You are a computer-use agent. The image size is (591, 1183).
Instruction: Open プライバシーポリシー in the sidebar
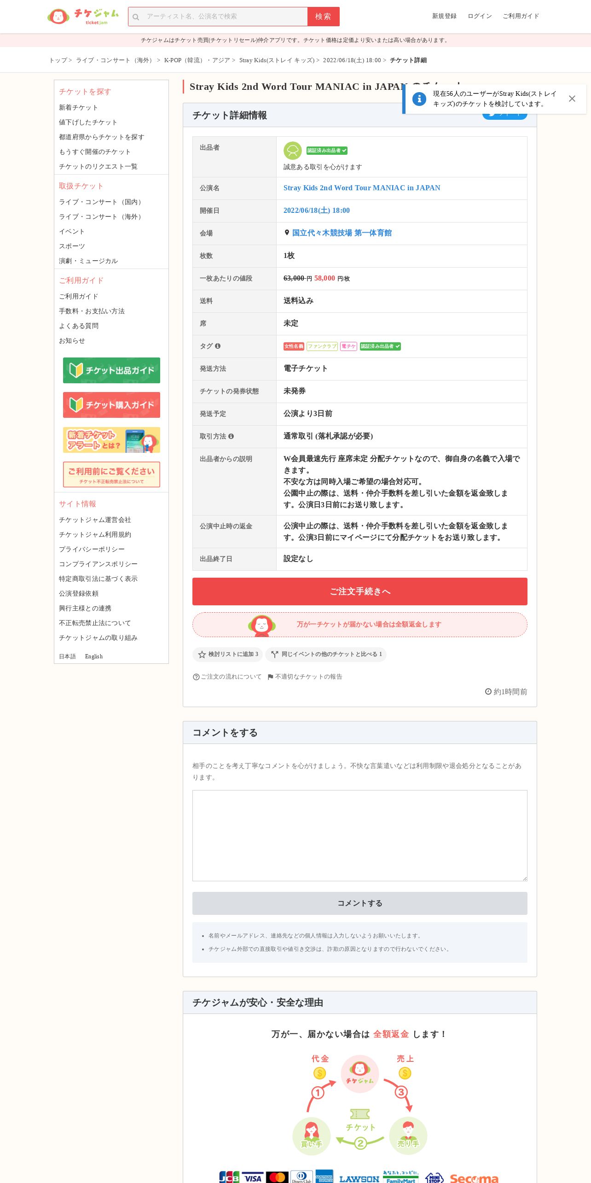pyautogui.click(x=92, y=549)
